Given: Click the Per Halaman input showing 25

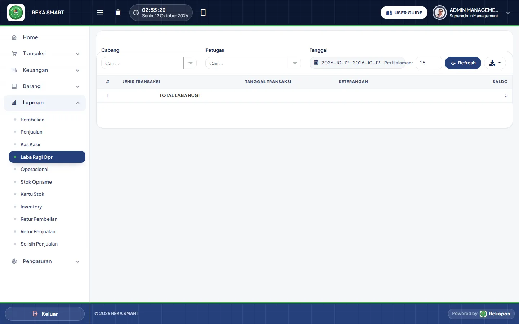Looking at the screenshot, I should tap(429, 63).
